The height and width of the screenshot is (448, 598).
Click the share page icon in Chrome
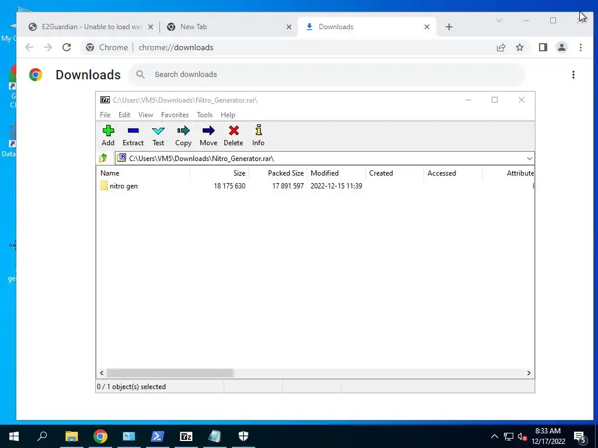click(x=500, y=47)
